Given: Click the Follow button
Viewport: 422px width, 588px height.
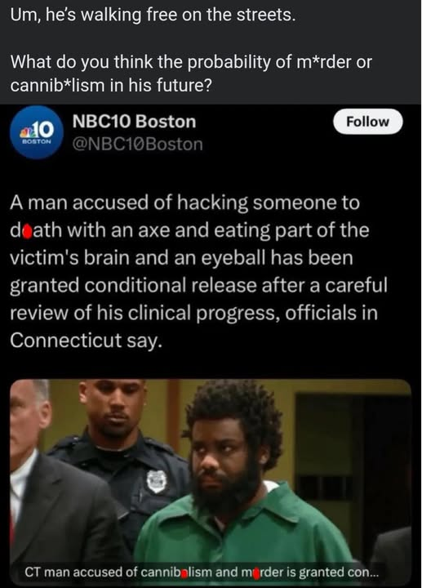Looking at the screenshot, I should pyautogui.click(x=367, y=122).
